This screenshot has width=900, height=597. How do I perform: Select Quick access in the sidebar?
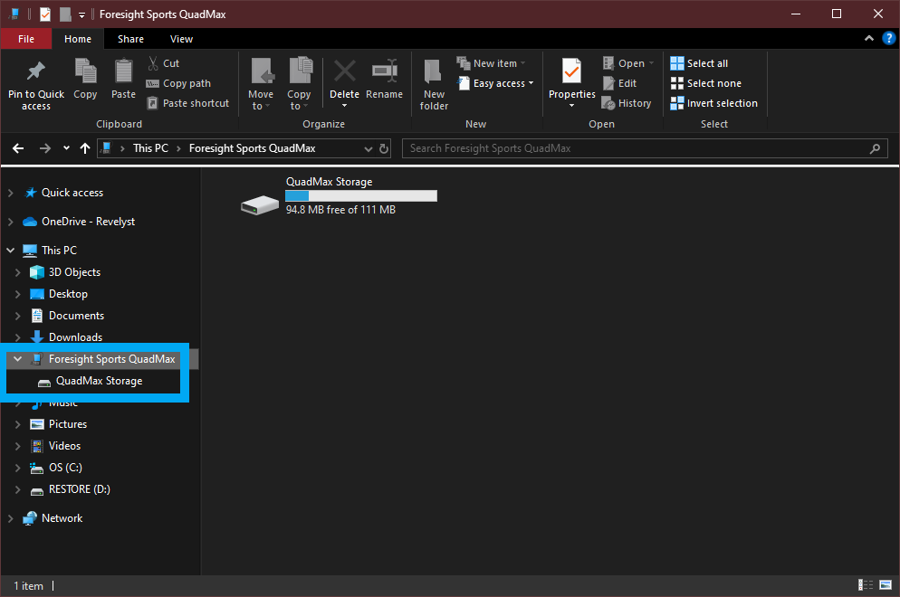click(x=72, y=193)
